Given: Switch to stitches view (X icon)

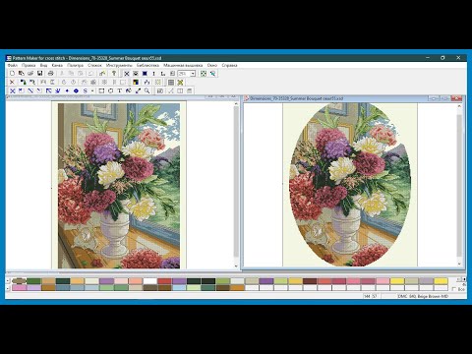Looking at the screenshot, I should click(x=127, y=74).
